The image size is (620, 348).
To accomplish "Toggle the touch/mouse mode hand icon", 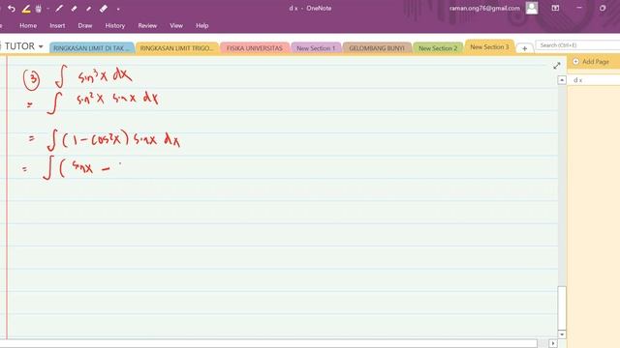I will (39, 9).
